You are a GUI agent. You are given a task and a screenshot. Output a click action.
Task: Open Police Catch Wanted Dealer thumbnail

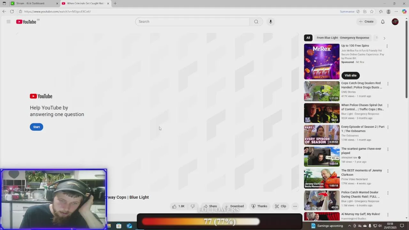pyautogui.click(x=322, y=200)
